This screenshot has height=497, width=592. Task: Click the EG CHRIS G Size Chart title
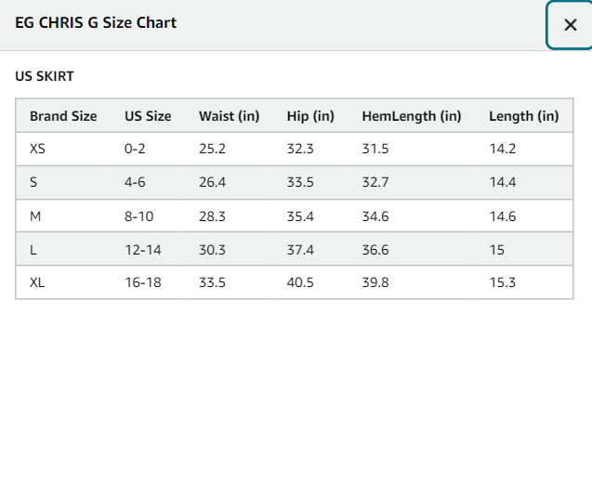click(96, 22)
